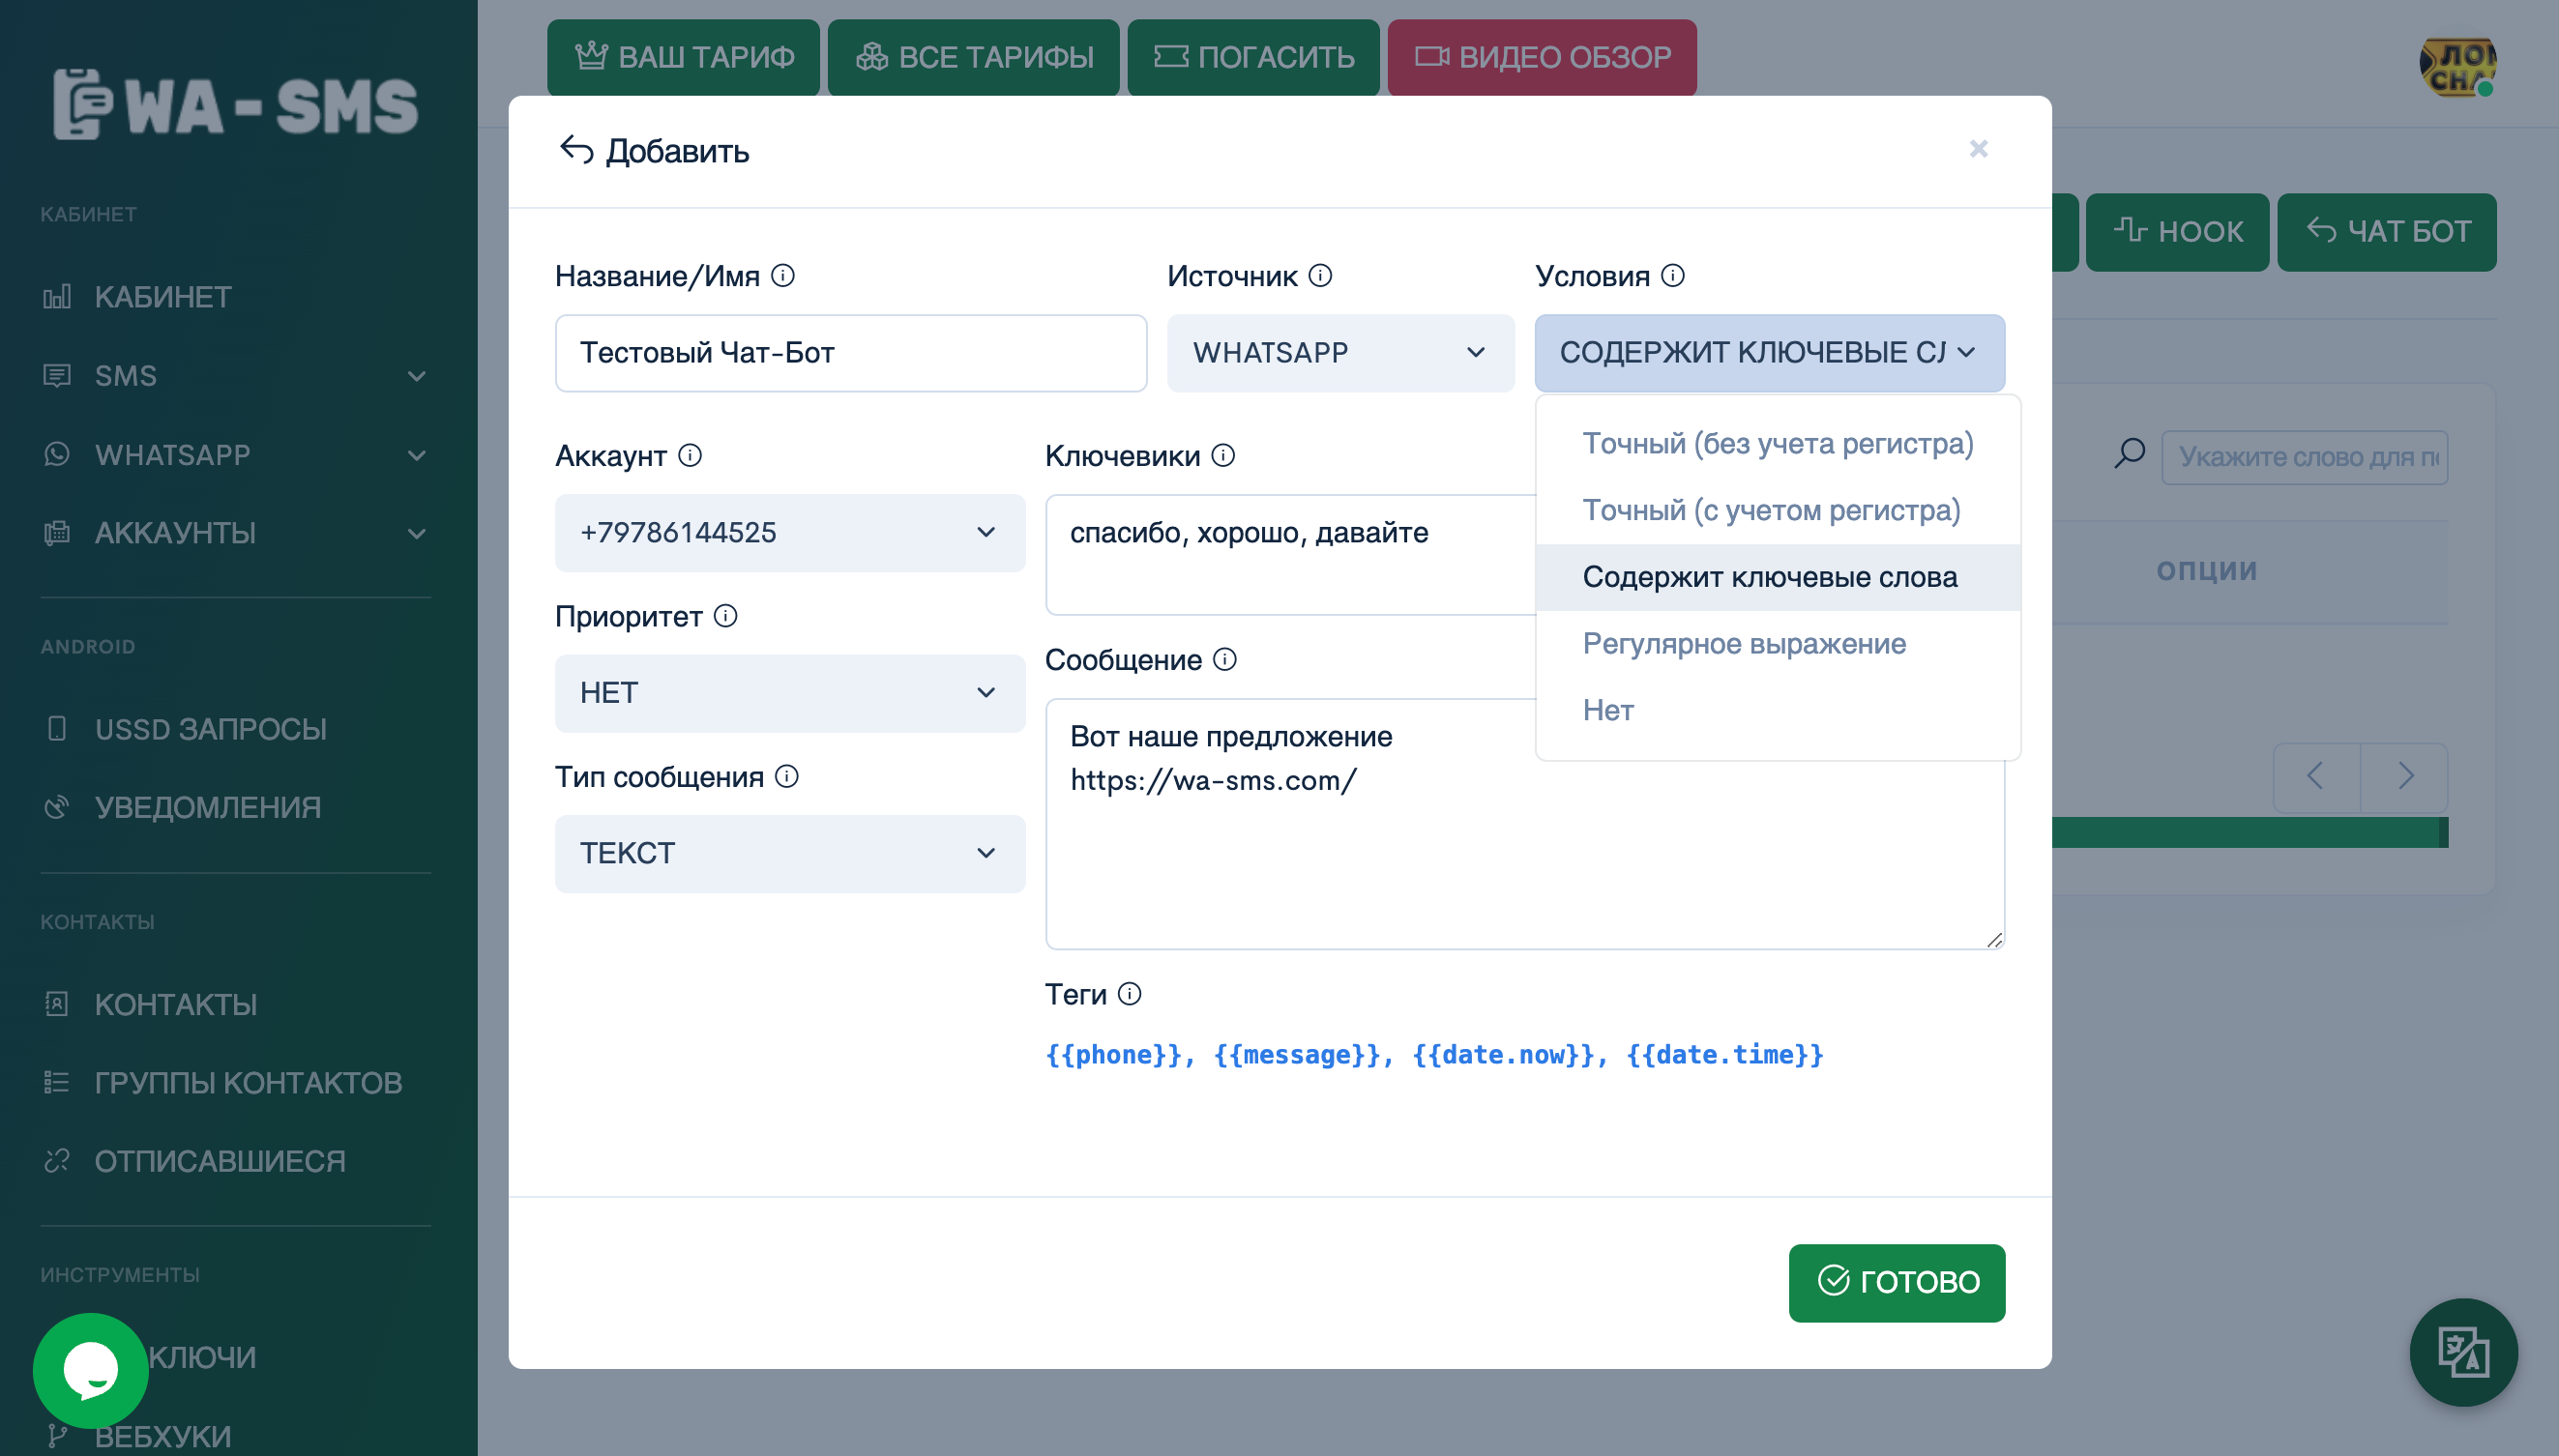Open the Приоритет НЕТ dropdown
Image resolution: width=2559 pixels, height=1456 pixels.
pyautogui.click(x=789, y=692)
